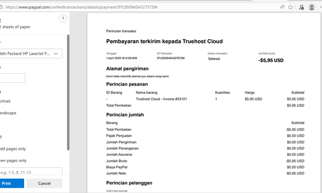Viewport: 322px width, 193px height.
Task: Click 'Total Pembelian' label under Perincian pesanan
Action: point(119,106)
